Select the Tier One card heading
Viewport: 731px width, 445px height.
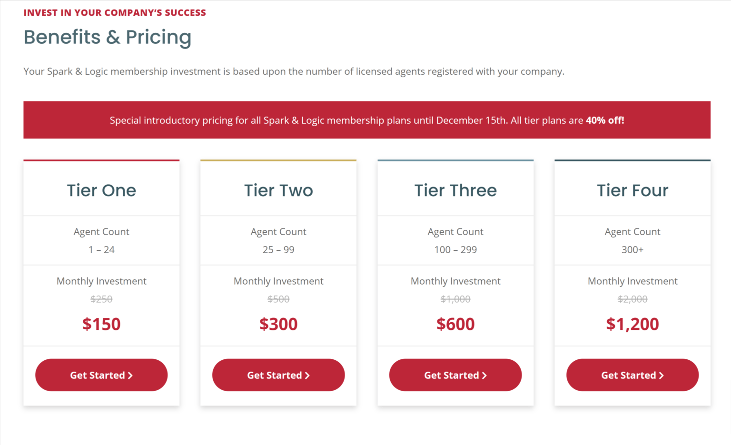(101, 190)
